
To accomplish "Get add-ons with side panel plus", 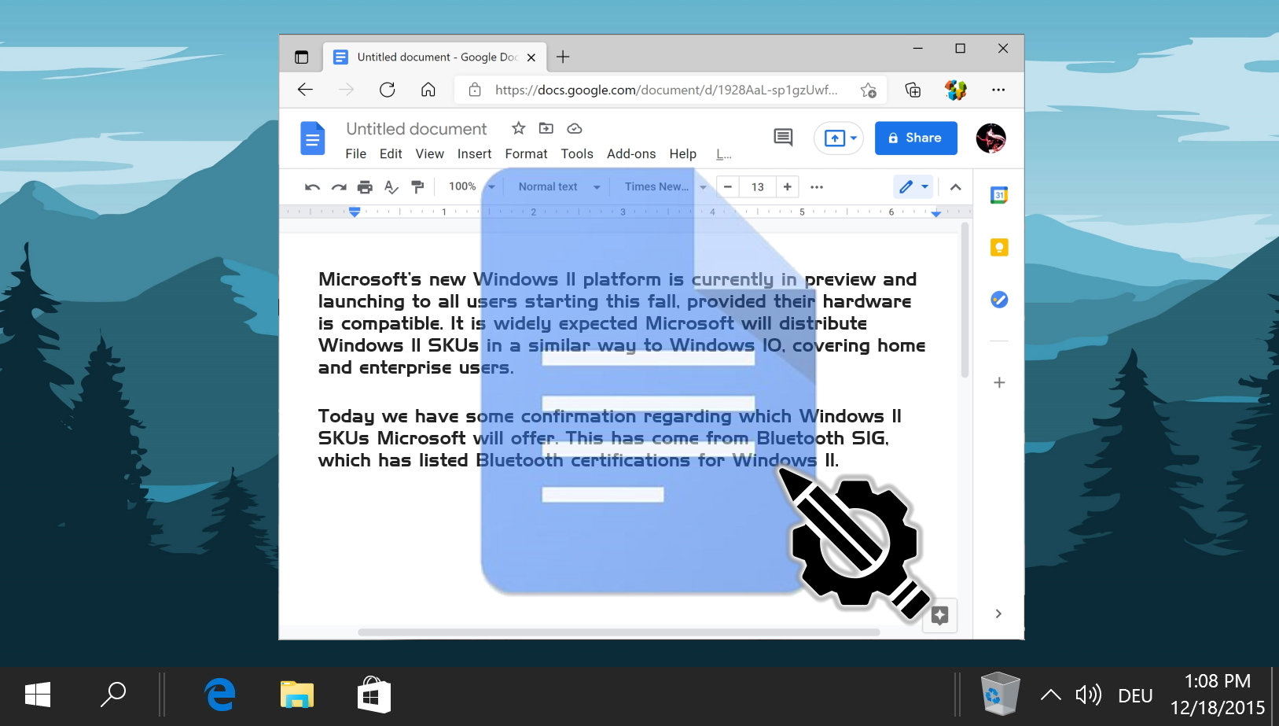I will click(x=999, y=383).
